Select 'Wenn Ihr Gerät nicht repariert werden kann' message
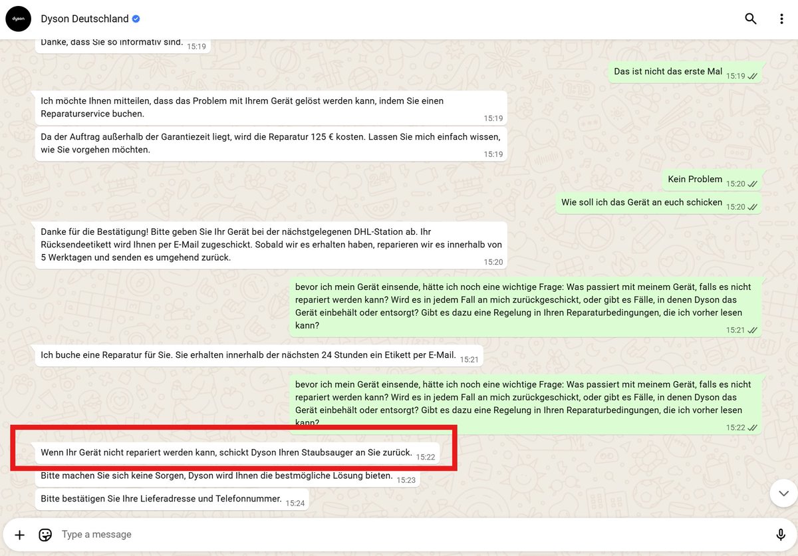The image size is (798, 556). click(x=237, y=454)
